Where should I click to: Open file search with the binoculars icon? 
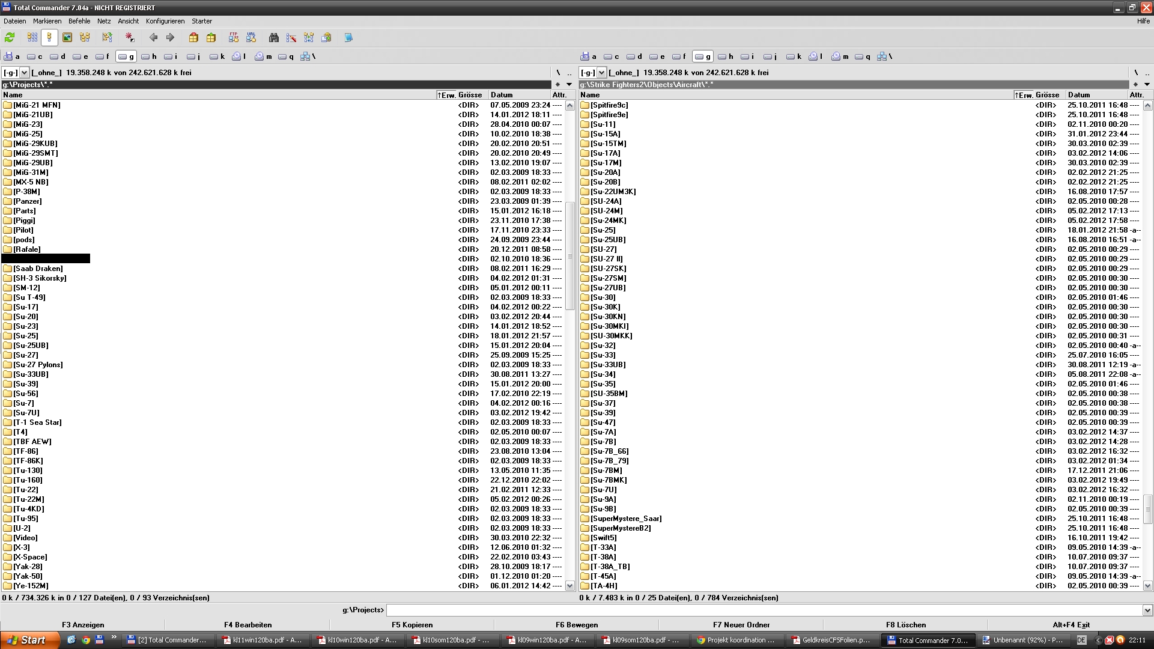click(274, 38)
